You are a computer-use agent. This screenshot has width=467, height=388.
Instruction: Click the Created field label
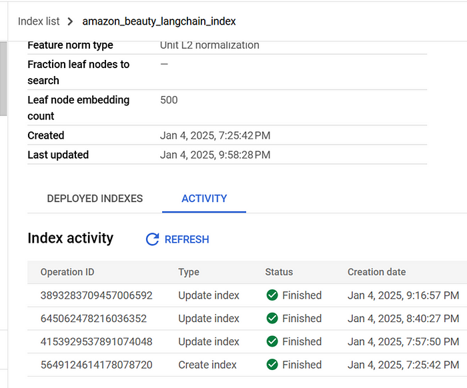pyautogui.click(x=46, y=135)
